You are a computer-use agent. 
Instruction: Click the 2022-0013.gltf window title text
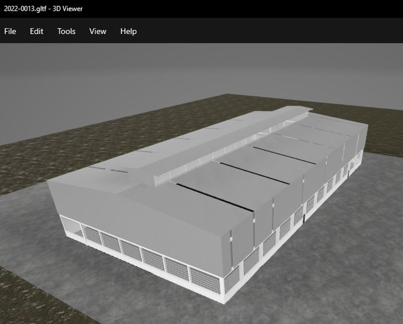point(43,9)
